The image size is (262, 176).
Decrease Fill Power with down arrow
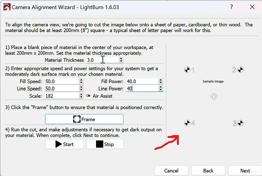point(161,83)
